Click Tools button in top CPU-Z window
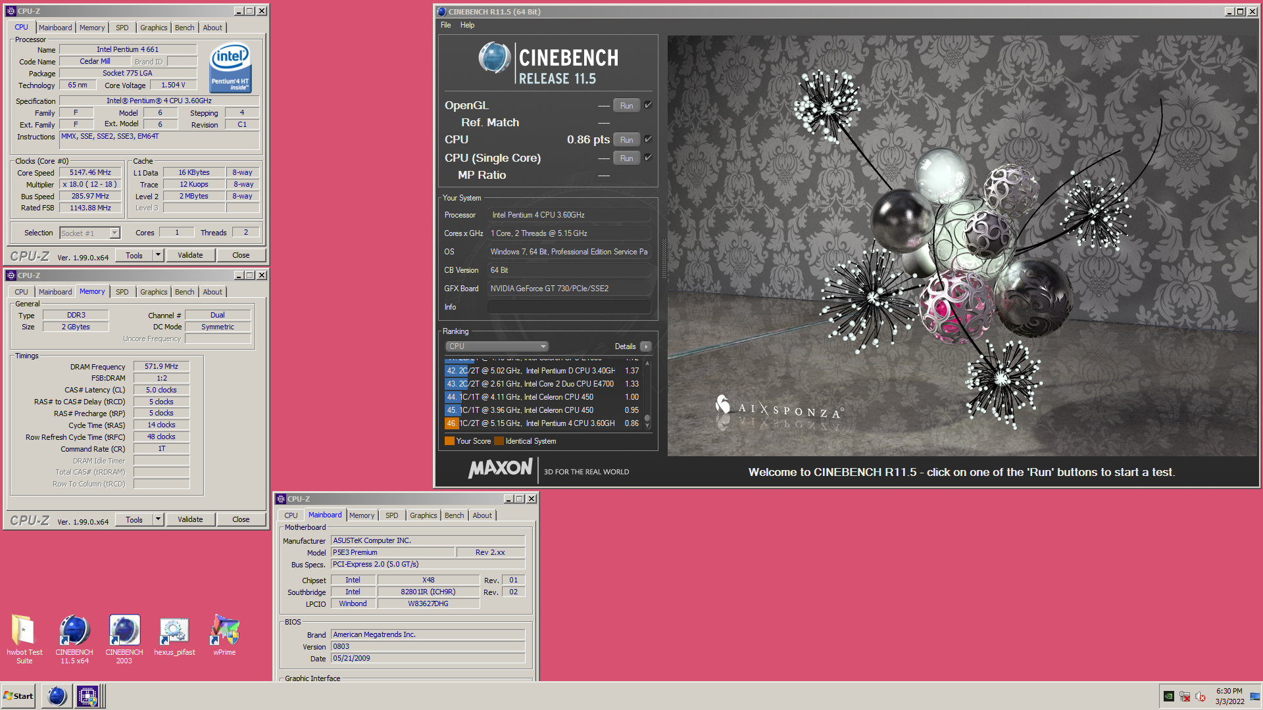 (134, 255)
